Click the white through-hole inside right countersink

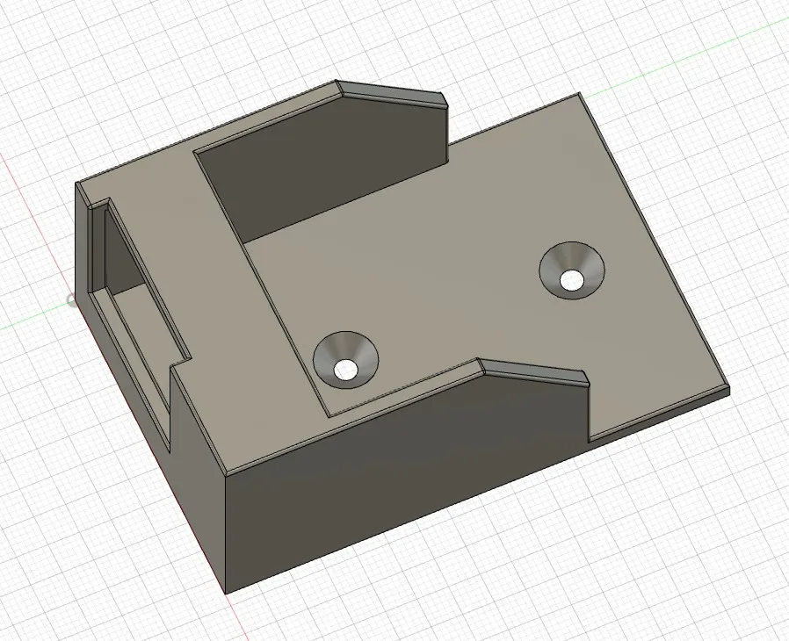click(572, 281)
